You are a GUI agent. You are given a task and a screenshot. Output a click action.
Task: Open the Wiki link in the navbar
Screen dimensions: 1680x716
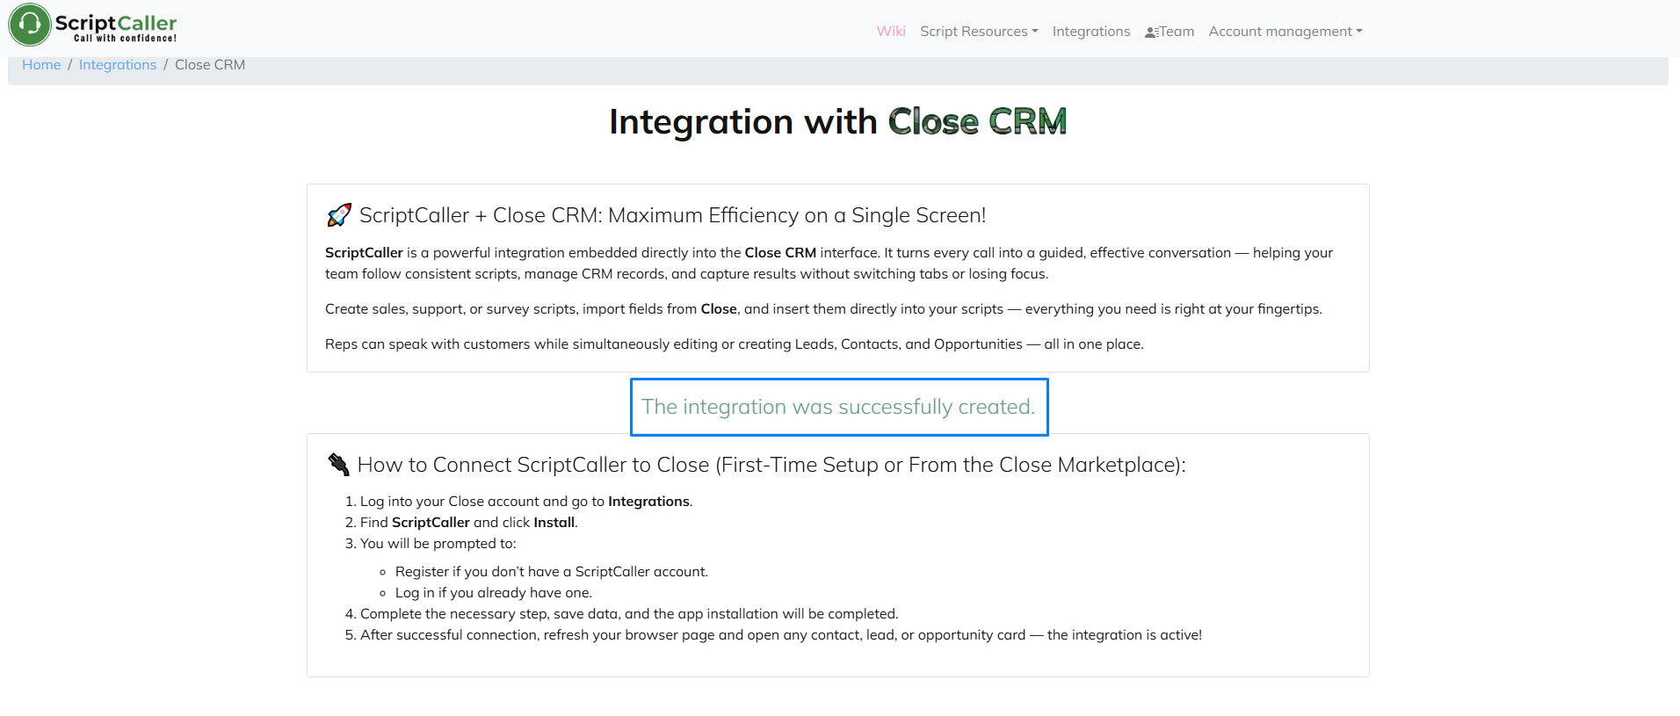(x=891, y=32)
